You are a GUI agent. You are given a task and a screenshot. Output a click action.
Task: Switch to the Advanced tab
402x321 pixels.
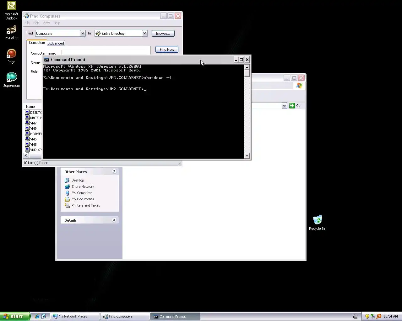(x=56, y=43)
